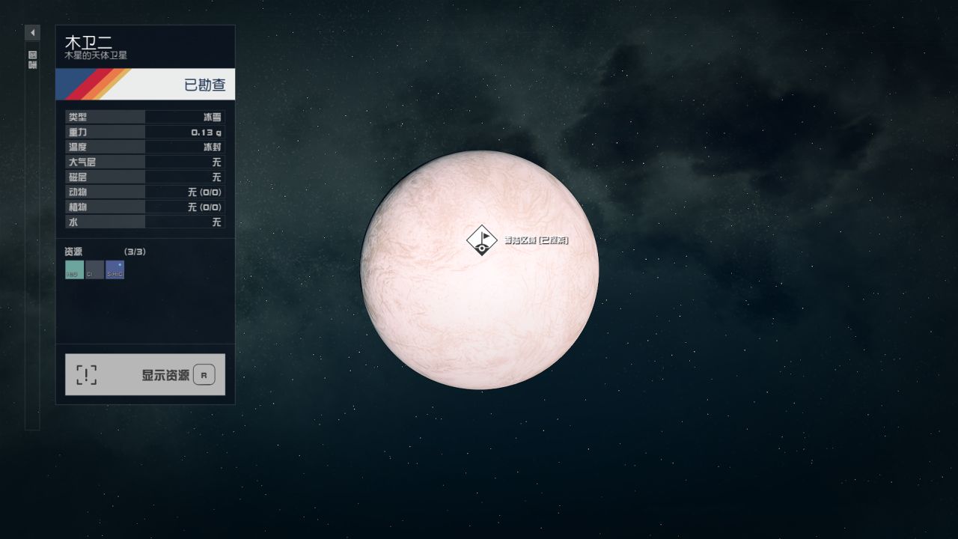Click the 动物 fauna row label
The width and height of the screenshot is (958, 539).
pos(77,192)
